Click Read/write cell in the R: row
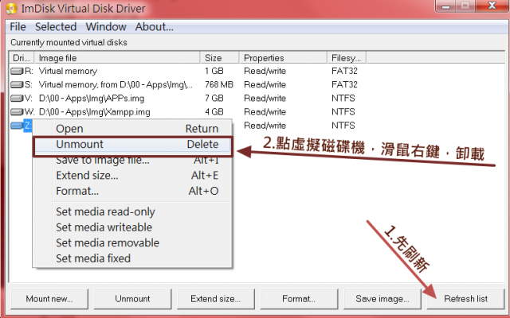Image resolution: width=510 pixels, height=318 pixels. (x=265, y=71)
